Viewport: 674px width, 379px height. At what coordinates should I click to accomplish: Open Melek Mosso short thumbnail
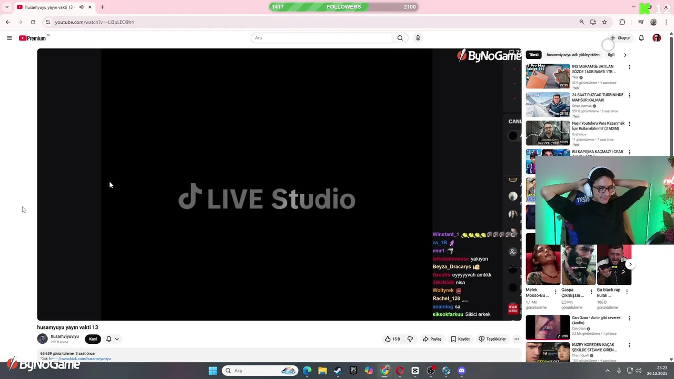[543, 265]
